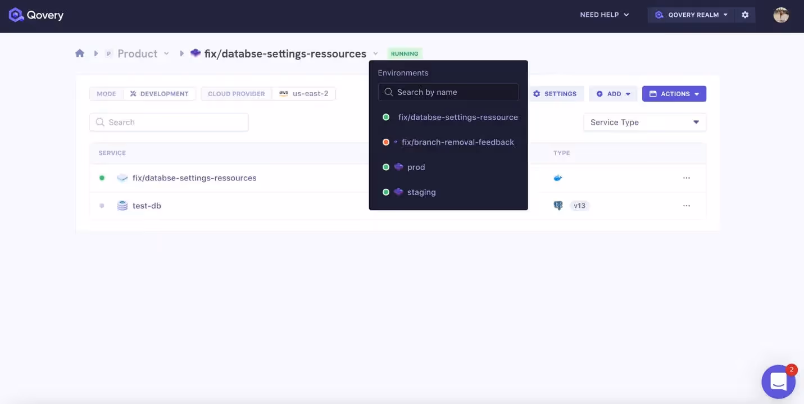Click the PostgreSQL icon on the test-db row
The width and height of the screenshot is (804, 404).
click(x=558, y=205)
